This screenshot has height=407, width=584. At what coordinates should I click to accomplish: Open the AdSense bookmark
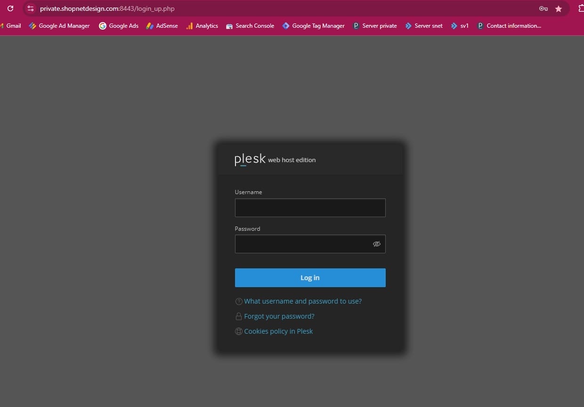point(162,26)
